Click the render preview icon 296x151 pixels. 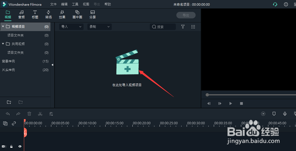coord(263,113)
